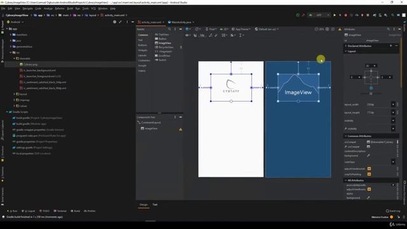The width and height of the screenshot is (407, 229).
Task: Open layout_width dropdown
Action: pyautogui.click(x=393, y=104)
